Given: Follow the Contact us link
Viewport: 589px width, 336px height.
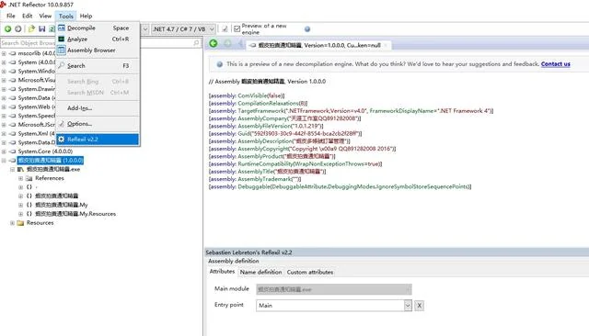Looking at the screenshot, I should (556, 64).
